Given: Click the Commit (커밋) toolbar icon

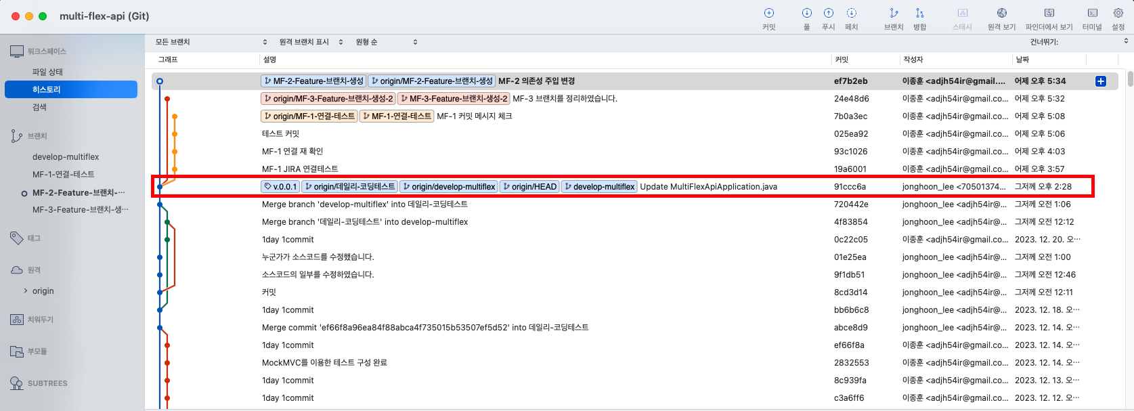Looking at the screenshot, I should point(769,13).
